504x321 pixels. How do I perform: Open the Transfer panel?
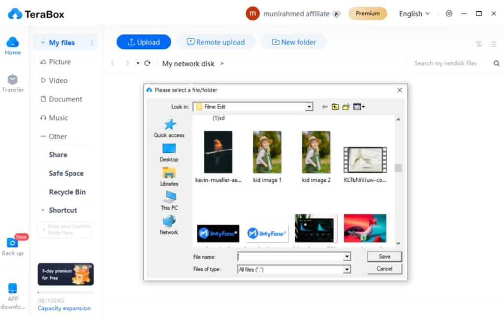[12, 84]
